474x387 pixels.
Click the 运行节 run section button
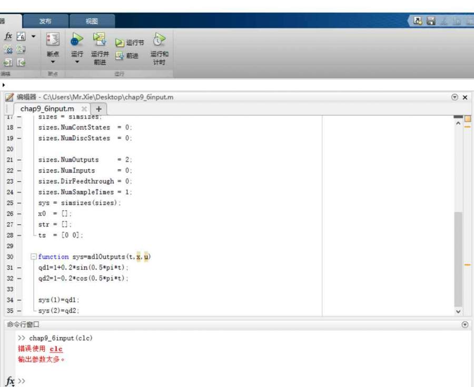[130, 43]
